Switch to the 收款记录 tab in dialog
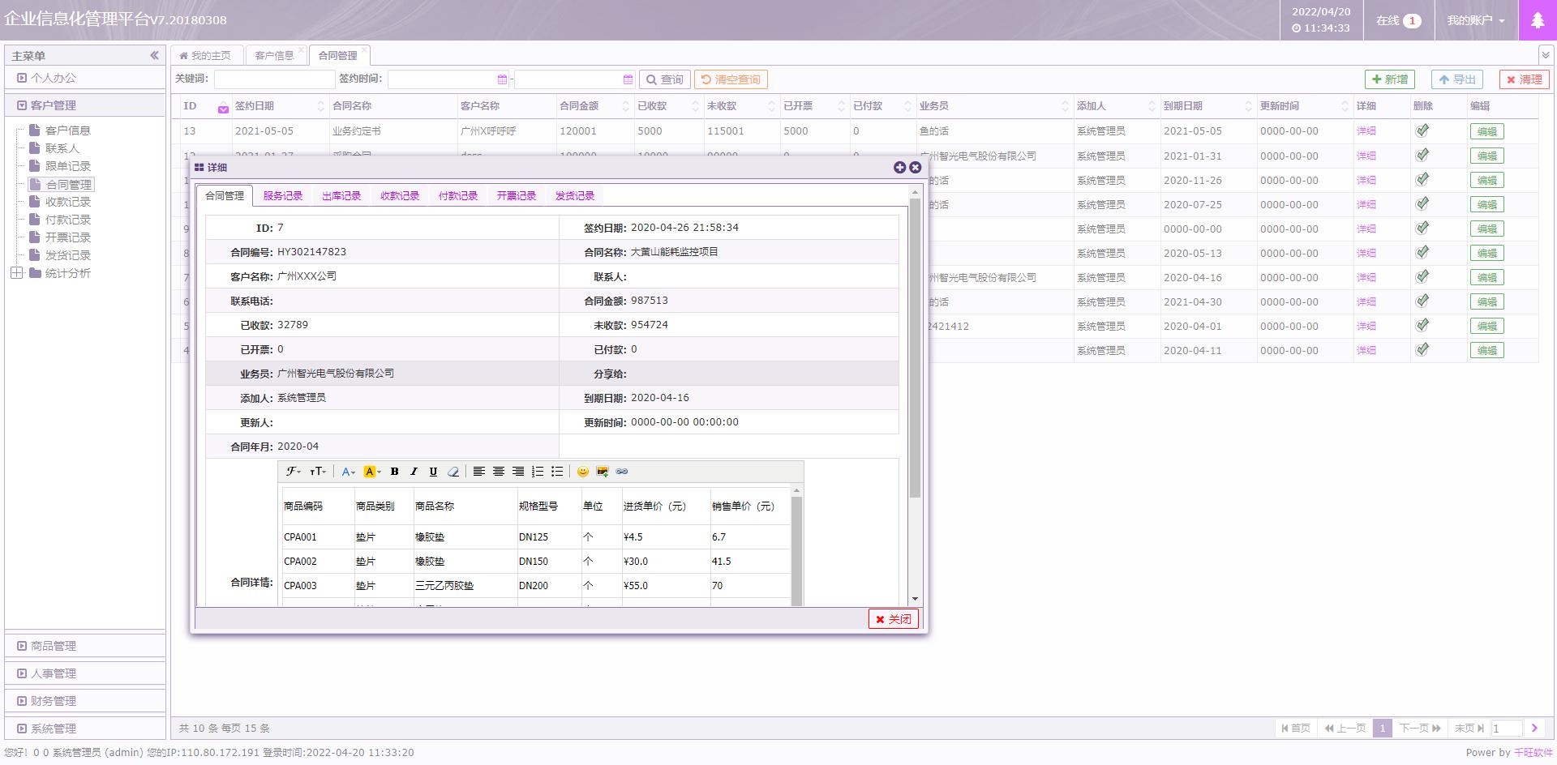 point(400,196)
